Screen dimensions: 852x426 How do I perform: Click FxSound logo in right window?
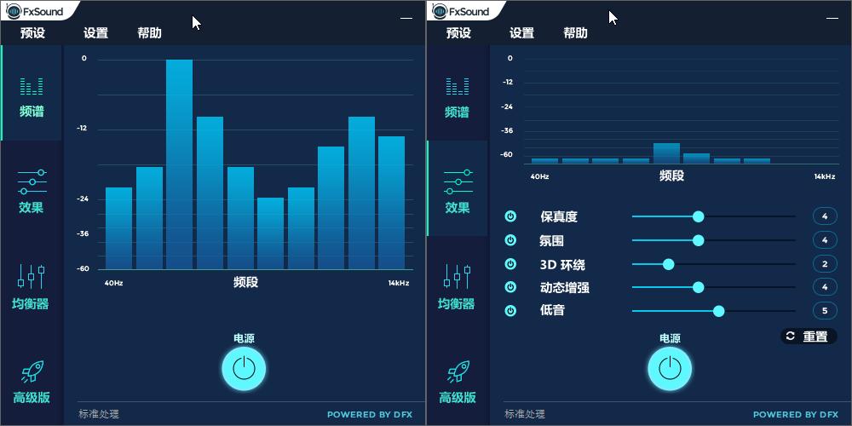pyautogui.click(x=461, y=11)
